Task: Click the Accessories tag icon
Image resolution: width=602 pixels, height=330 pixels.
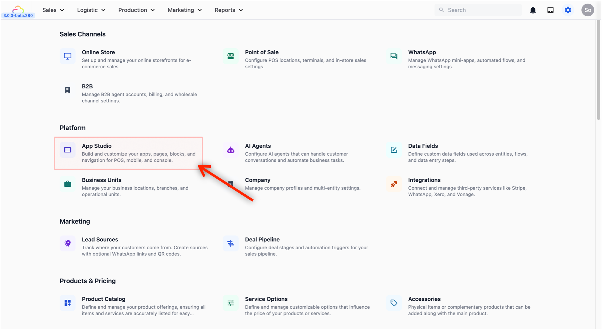Action: [x=394, y=303]
